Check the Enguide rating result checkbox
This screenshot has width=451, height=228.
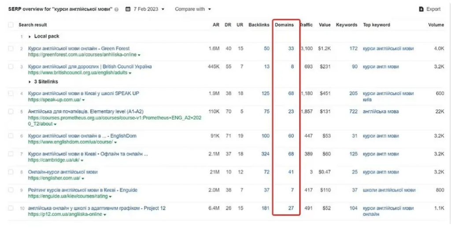tap(11, 190)
